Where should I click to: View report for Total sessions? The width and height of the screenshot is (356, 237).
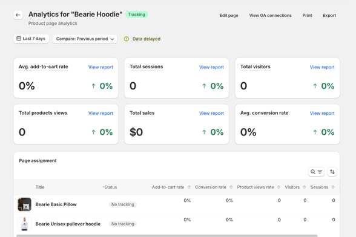point(211,67)
